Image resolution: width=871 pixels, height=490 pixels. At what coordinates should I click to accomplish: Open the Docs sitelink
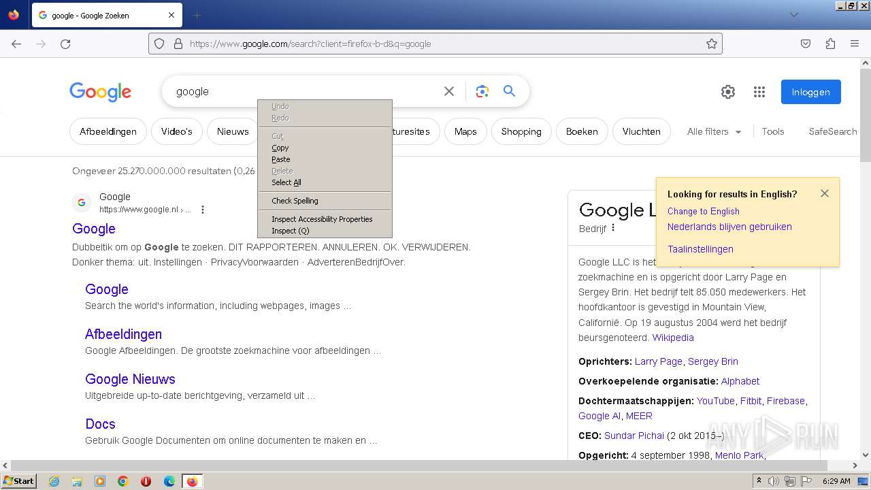point(100,424)
